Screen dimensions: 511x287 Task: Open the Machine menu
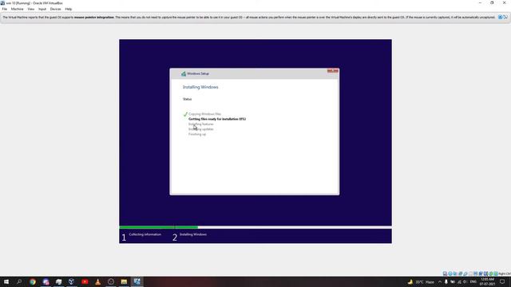pyautogui.click(x=17, y=9)
